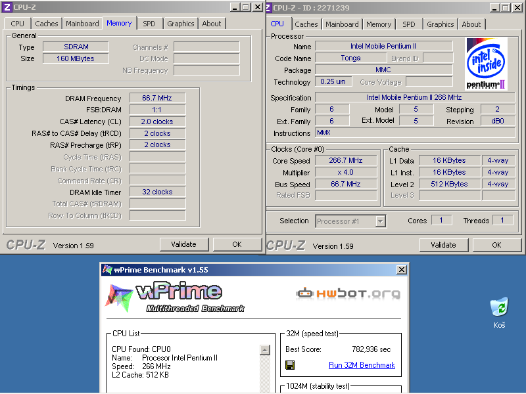Screen dimensions: 526x394
Task: Click the Technology value 0.25 um
Action: pyautogui.click(x=333, y=81)
